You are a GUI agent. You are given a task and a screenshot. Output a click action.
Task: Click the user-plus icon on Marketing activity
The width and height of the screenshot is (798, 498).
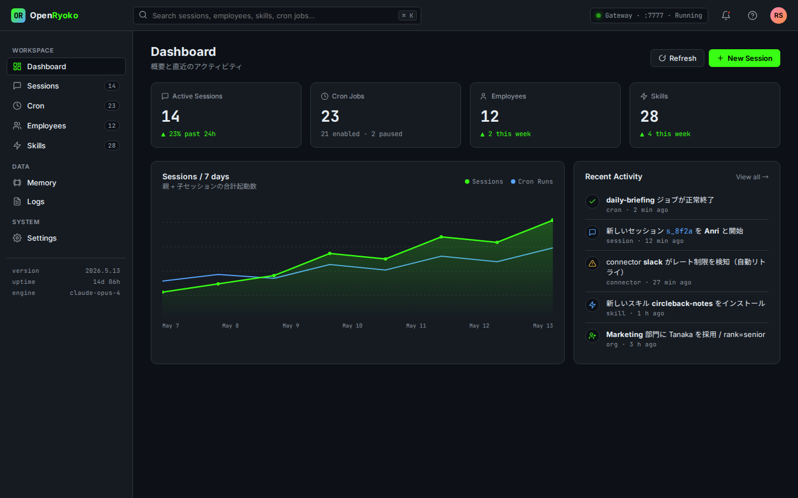592,336
